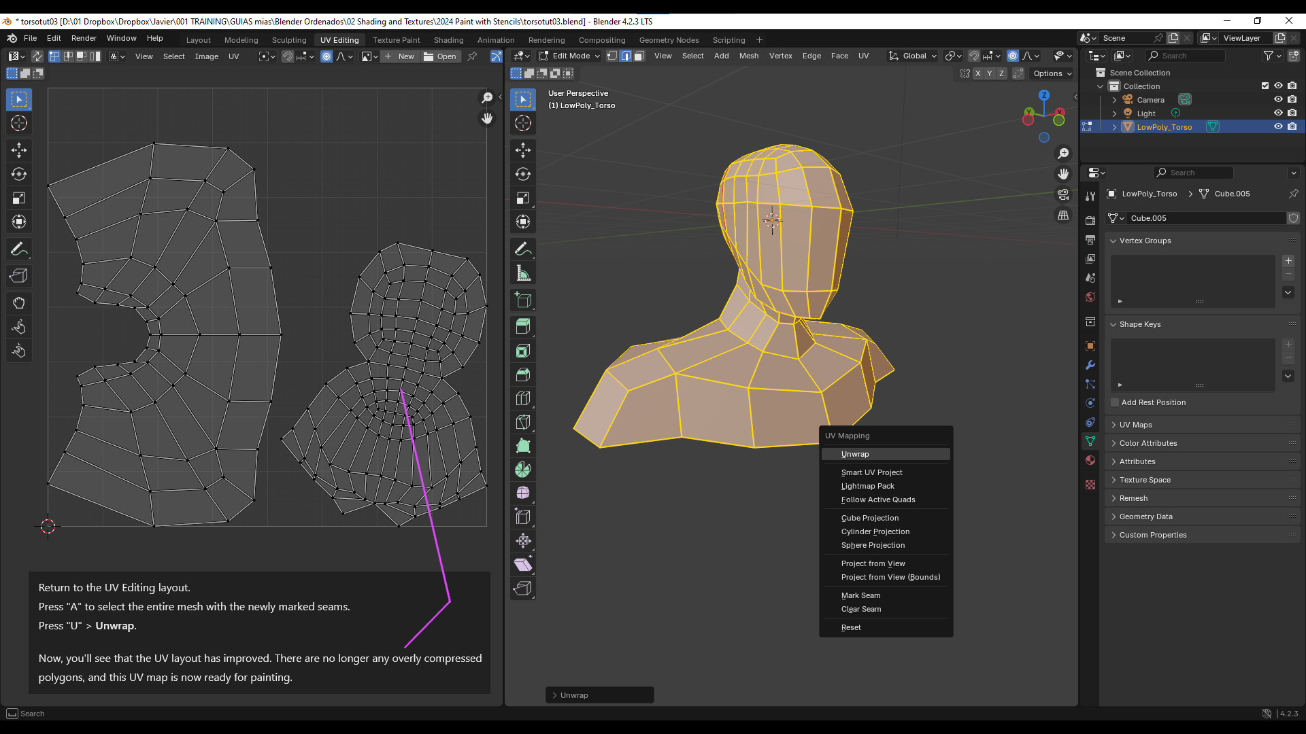Select the Measure tool in 3D viewport

point(523,273)
